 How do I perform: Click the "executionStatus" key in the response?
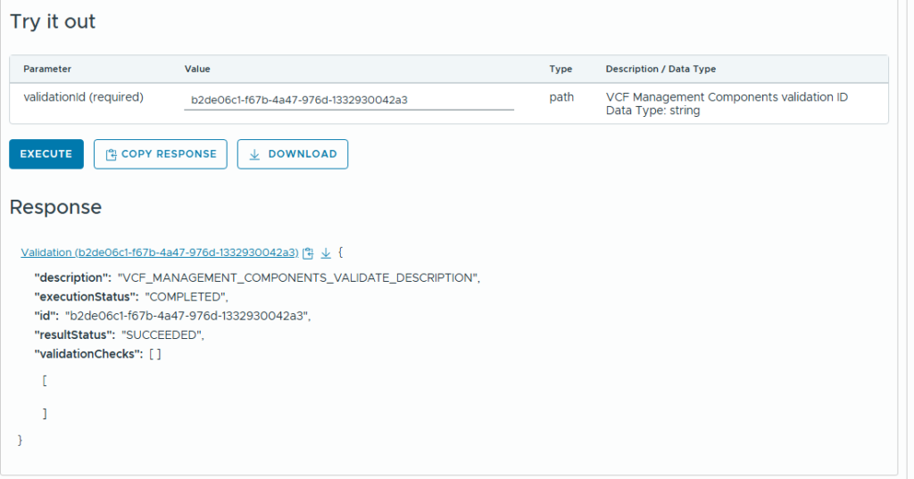coord(86,297)
